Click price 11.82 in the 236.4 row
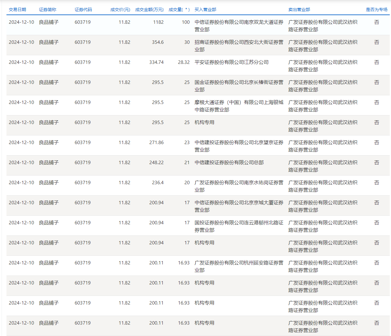 pyautogui.click(x=124, y=183)
